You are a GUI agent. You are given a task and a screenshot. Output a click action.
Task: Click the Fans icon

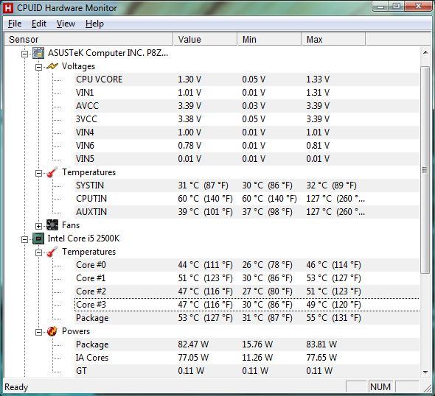tap(52, 225)
